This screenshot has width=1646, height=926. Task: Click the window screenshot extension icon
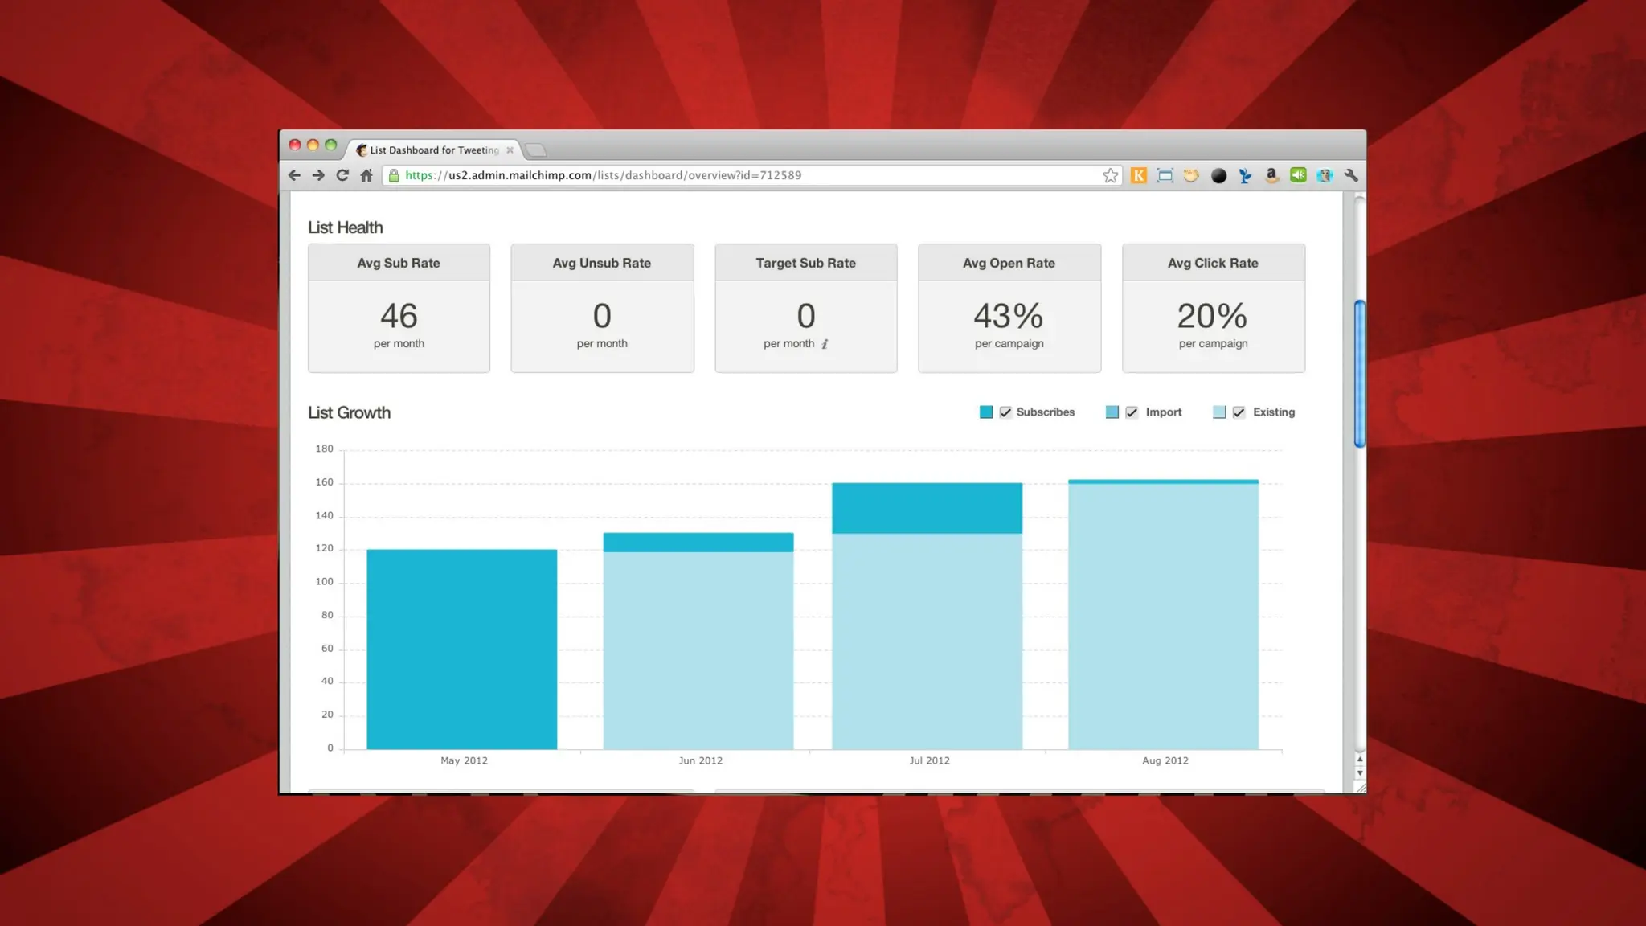1165,175
